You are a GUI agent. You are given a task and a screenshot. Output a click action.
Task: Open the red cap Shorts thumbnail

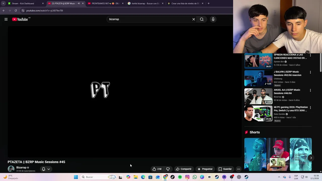(278, 154)
